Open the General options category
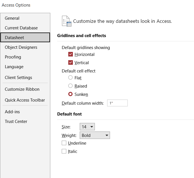 point(25,18)
